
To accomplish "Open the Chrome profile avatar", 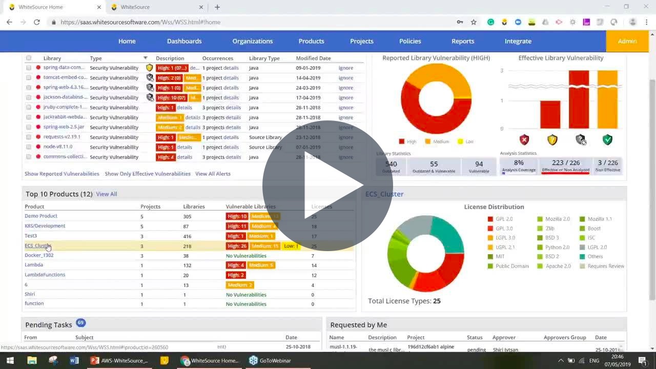I will pos(632,22).
